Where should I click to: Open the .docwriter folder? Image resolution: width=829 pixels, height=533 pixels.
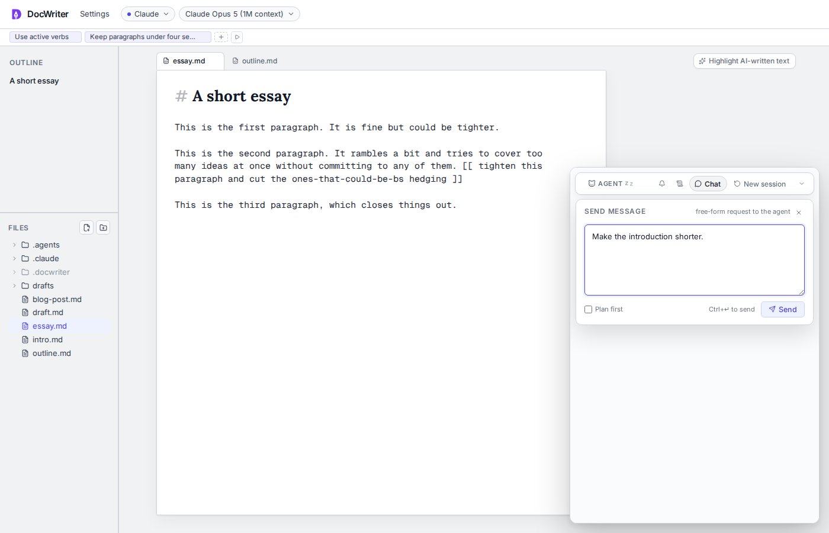(x=59, y=272)
